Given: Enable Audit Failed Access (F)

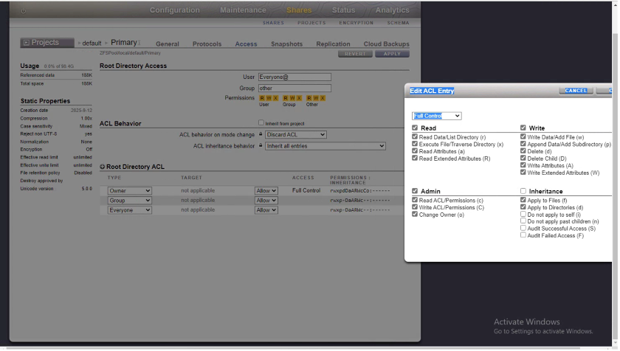Looking at the screenshot, I should [523, 235].
